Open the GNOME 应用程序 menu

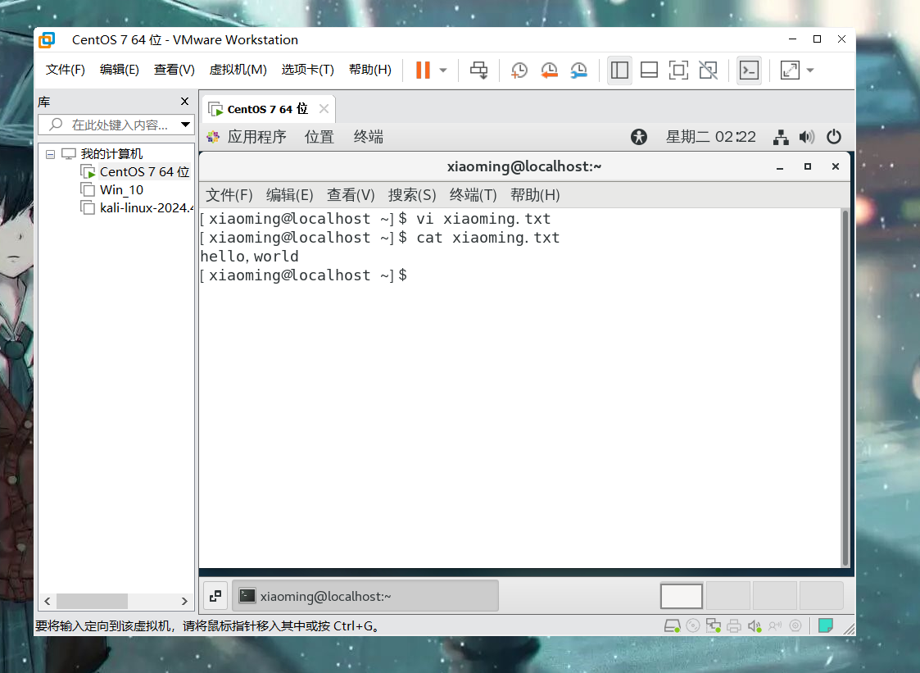(256, 137)
